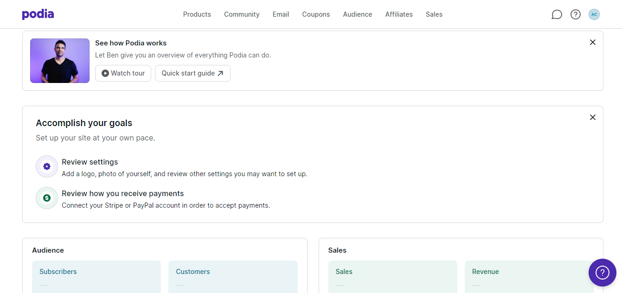Go to the Community section
The height and width of the screenshot is (293, 622).
pyautogui.click(x=242, y=14)
